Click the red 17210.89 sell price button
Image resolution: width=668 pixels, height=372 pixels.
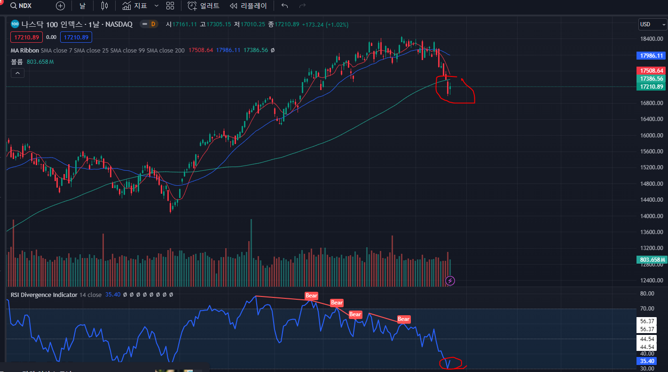point(26,37)
